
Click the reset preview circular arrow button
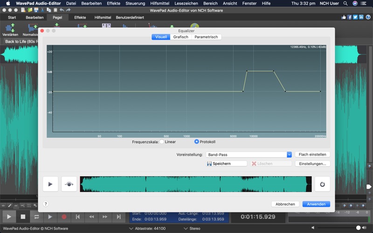pyautogui.click(x=322, y=184)
